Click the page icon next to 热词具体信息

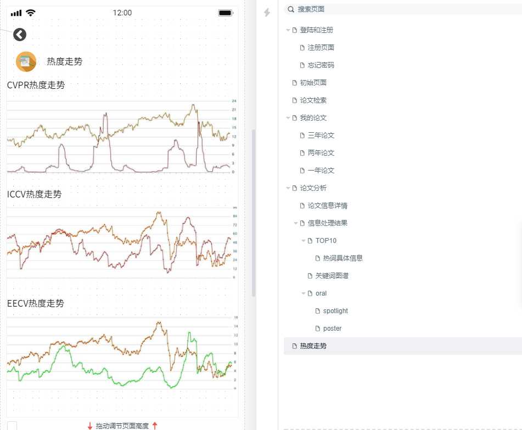click(x=318, y=258)
